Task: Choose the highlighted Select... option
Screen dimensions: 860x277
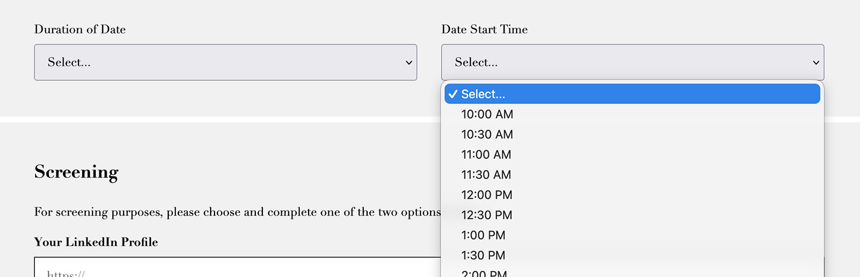Action: point(632,94)
